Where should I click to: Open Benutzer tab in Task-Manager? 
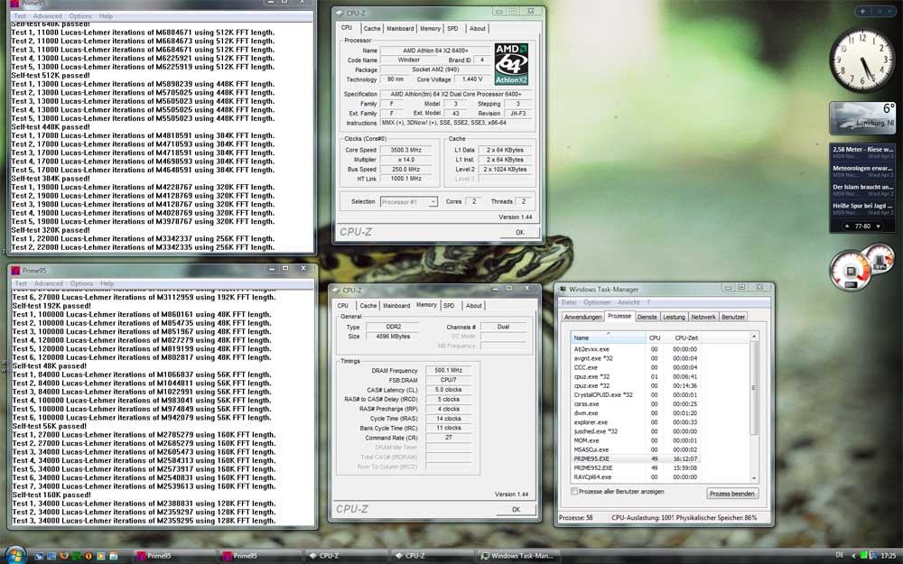(x=733, y=317)
